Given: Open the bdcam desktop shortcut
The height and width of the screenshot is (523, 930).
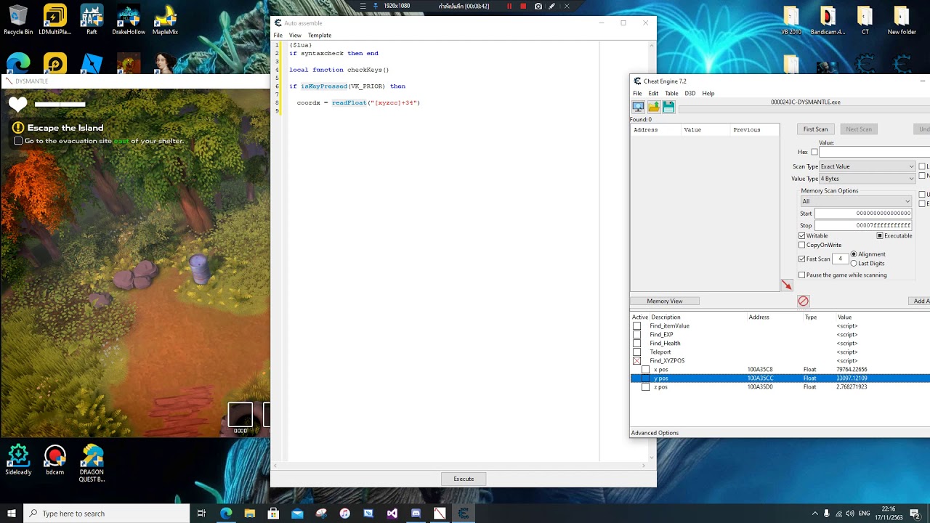Looking at the screenshot, I should pos(55,460).
